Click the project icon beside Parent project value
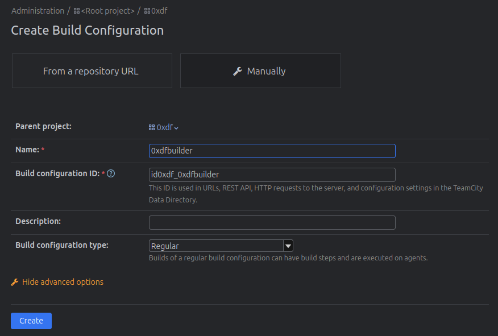The image size is (498, 336). point(152,128)
